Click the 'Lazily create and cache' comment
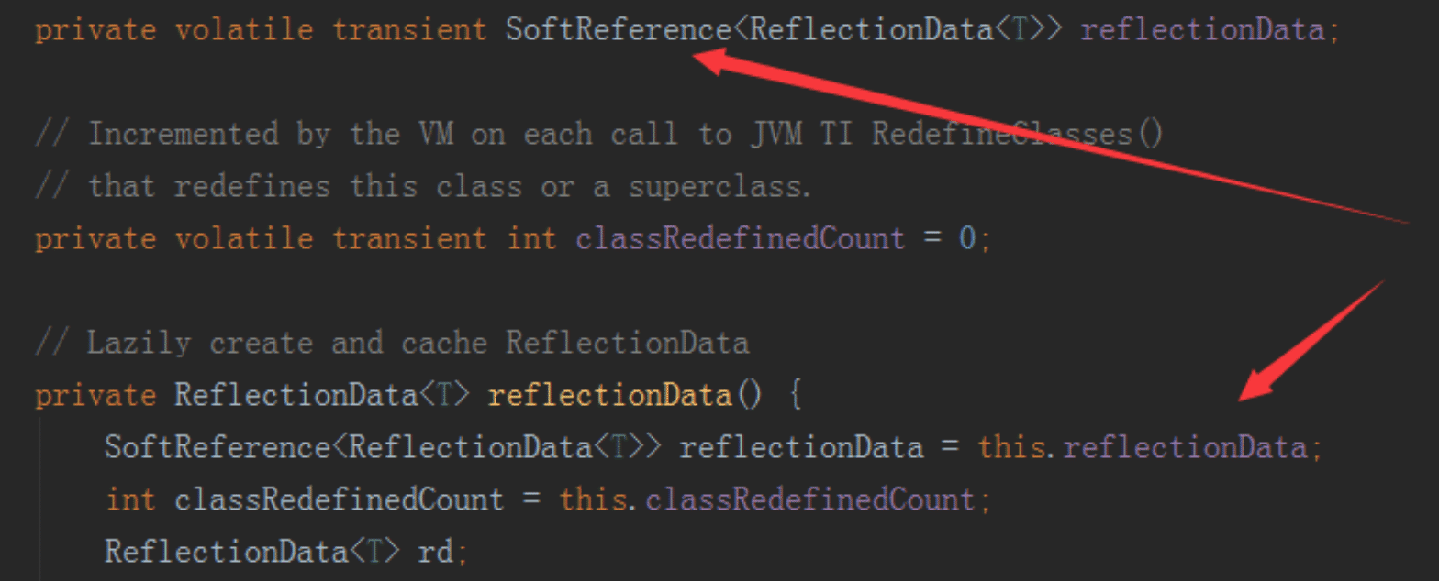The width and height of the screenshot is (1439, 581). (392, 344)
